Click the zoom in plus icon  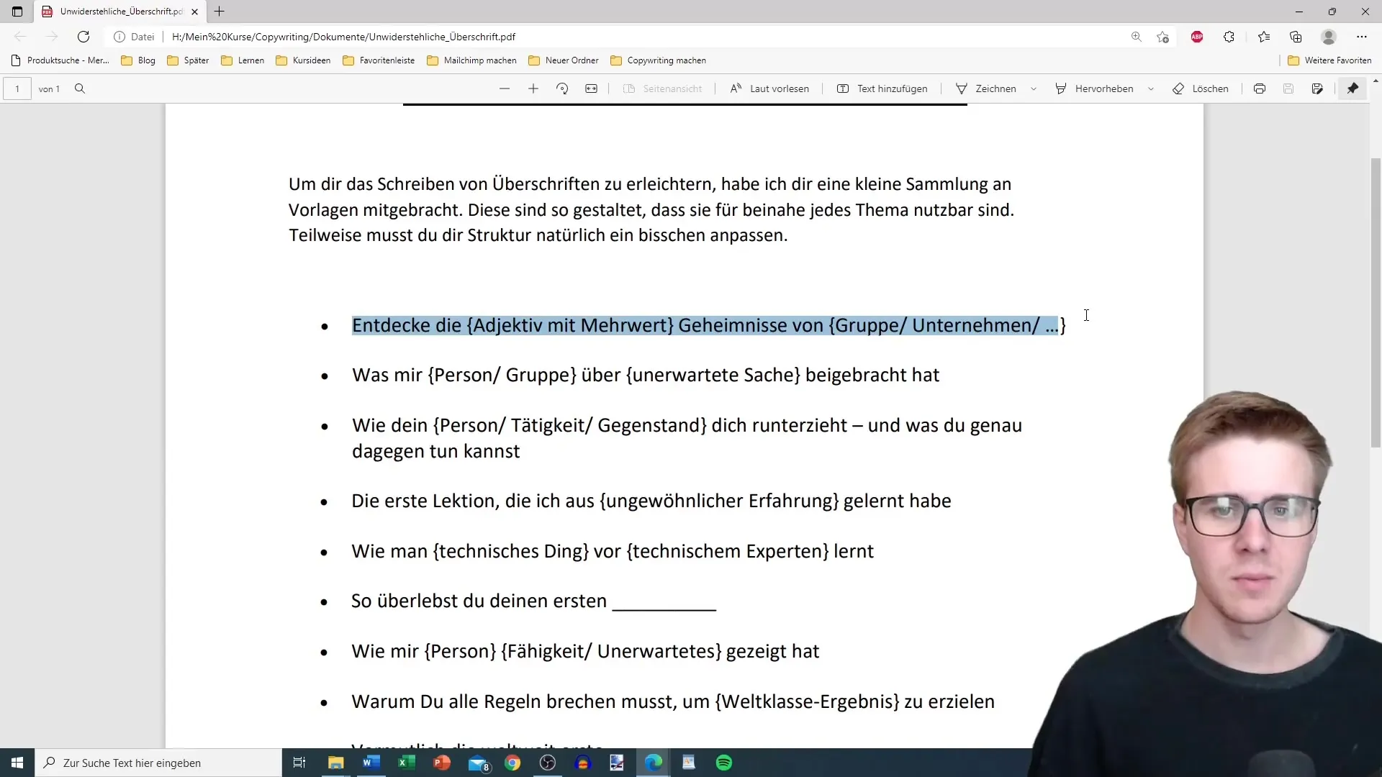pyautogui.click(x=533, y=88)
